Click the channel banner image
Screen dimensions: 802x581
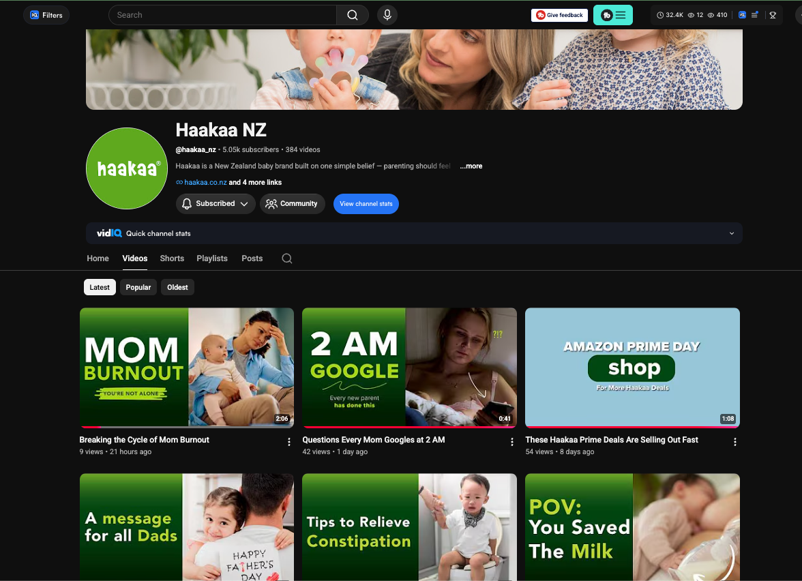pos(415,69)
